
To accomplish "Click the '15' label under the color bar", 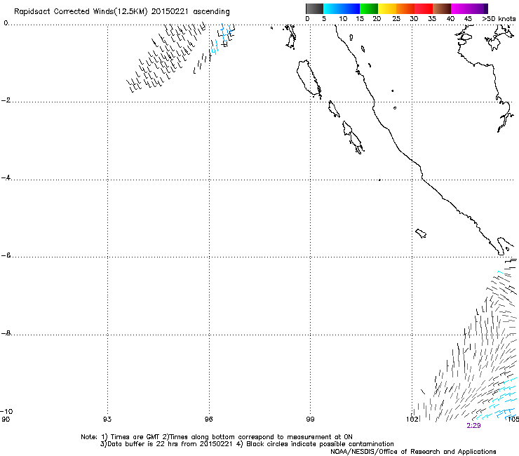I will (x=360, y=19).
